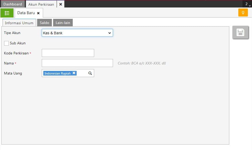
Task: Click the magnifier icon in Mata Uang
Action: click(90, 73)
